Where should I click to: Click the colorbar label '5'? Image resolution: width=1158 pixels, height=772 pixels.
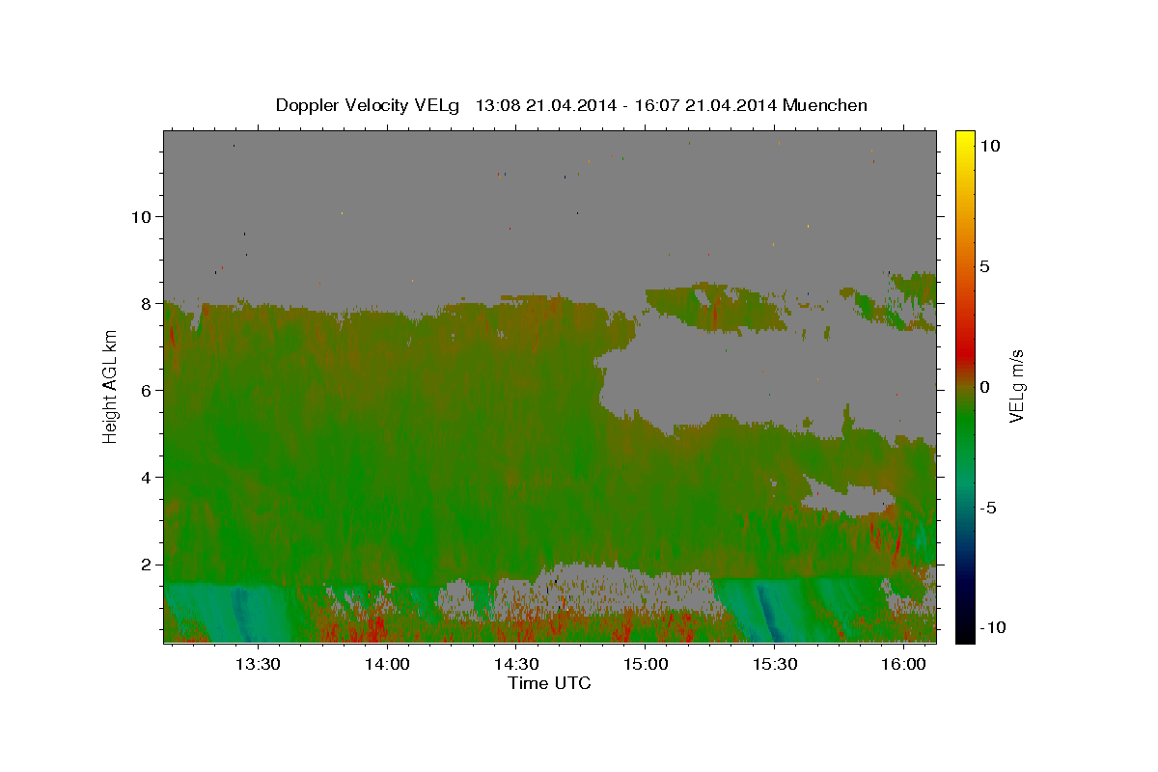[x=984, y=266]
